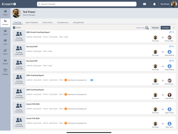Click Antoine Mor... avatar on 2025 iCoach Coaching Report

(x=170, y=38)
